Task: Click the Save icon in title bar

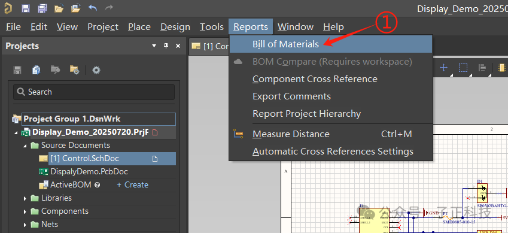Action: tap(26, 8)
